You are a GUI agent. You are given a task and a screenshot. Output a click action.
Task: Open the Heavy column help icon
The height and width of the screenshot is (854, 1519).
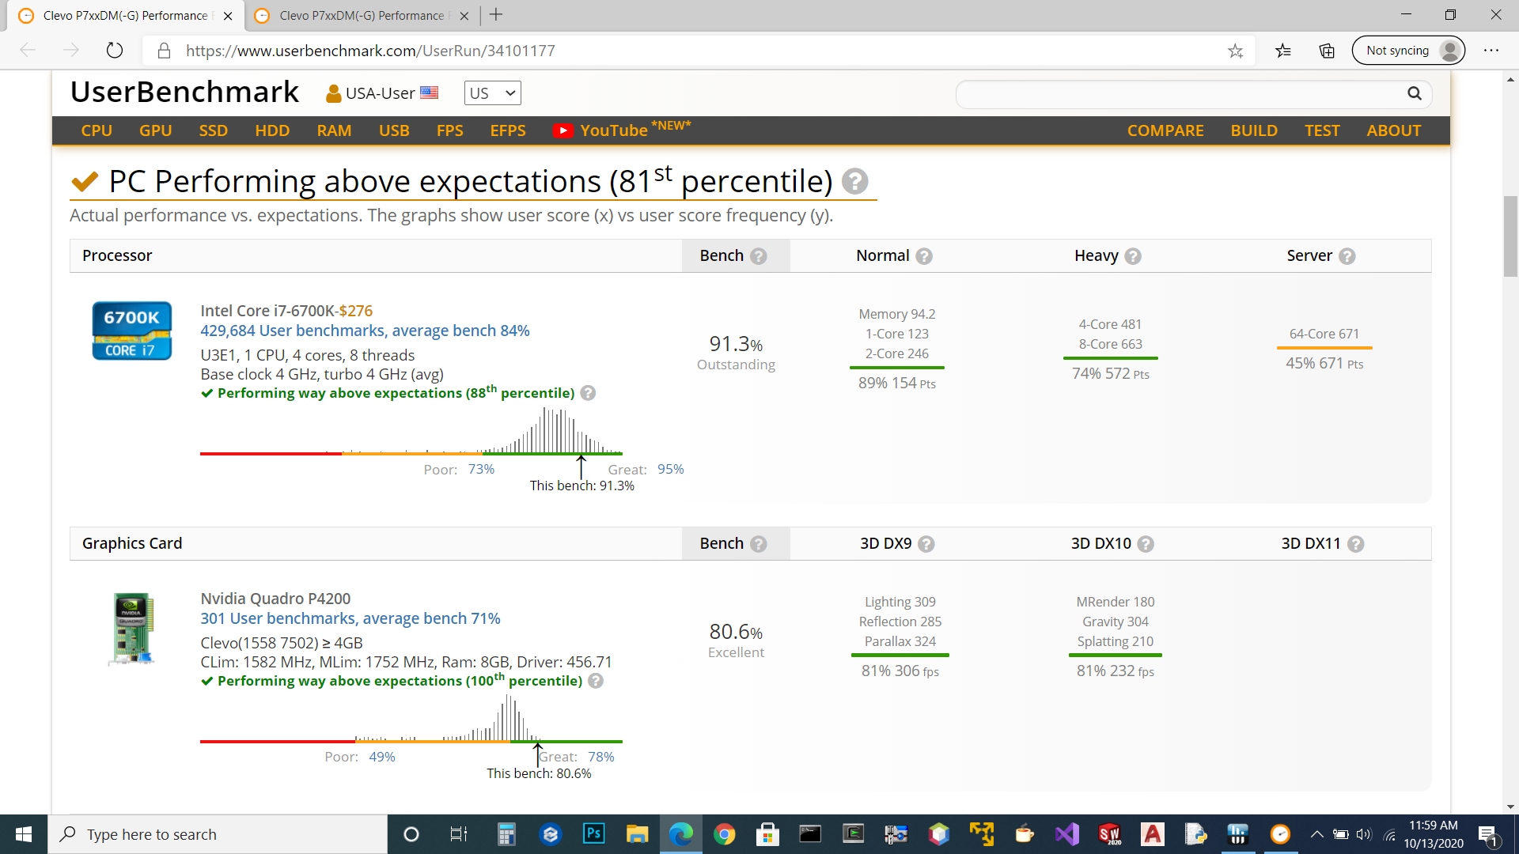(1133, 256)
